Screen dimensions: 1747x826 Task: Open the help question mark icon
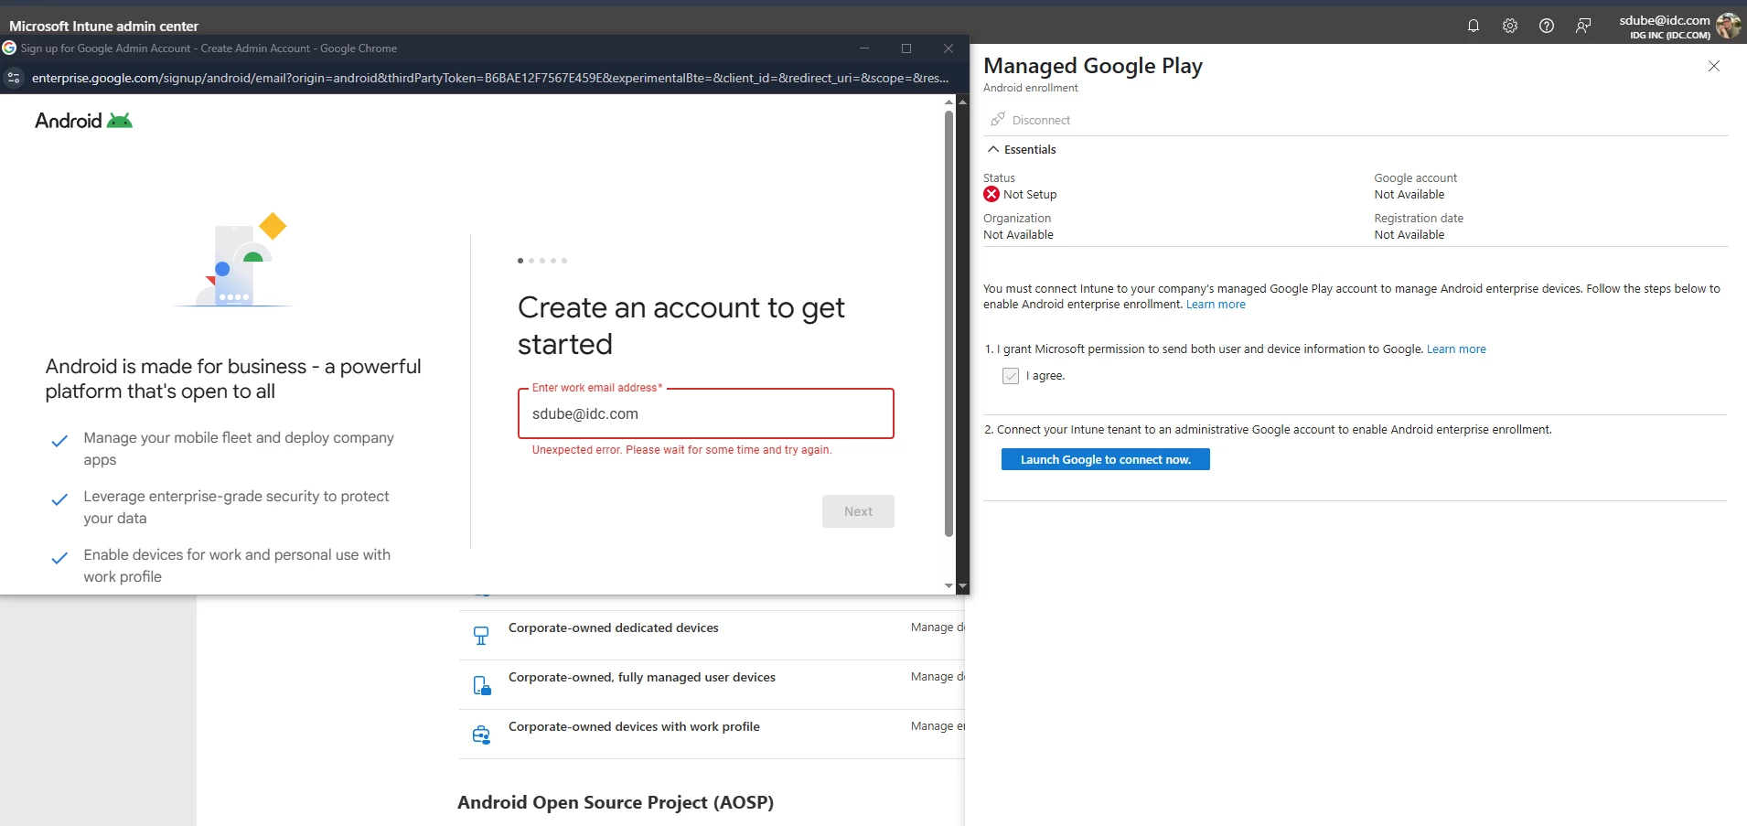click(x=1547, y=26)
